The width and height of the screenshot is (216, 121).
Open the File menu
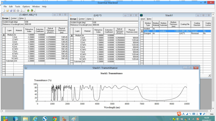[x=5, y=7]
